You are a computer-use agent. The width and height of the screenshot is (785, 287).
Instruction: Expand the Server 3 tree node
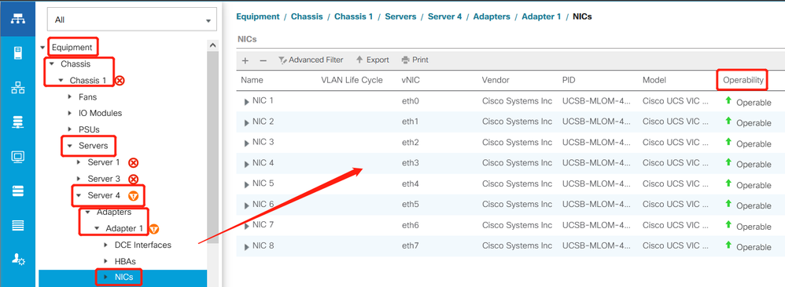tap(79, 179)
